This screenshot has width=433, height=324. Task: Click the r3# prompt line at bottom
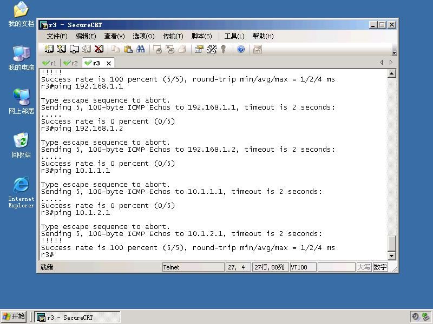pyautogui.click(x=48, y=254)
